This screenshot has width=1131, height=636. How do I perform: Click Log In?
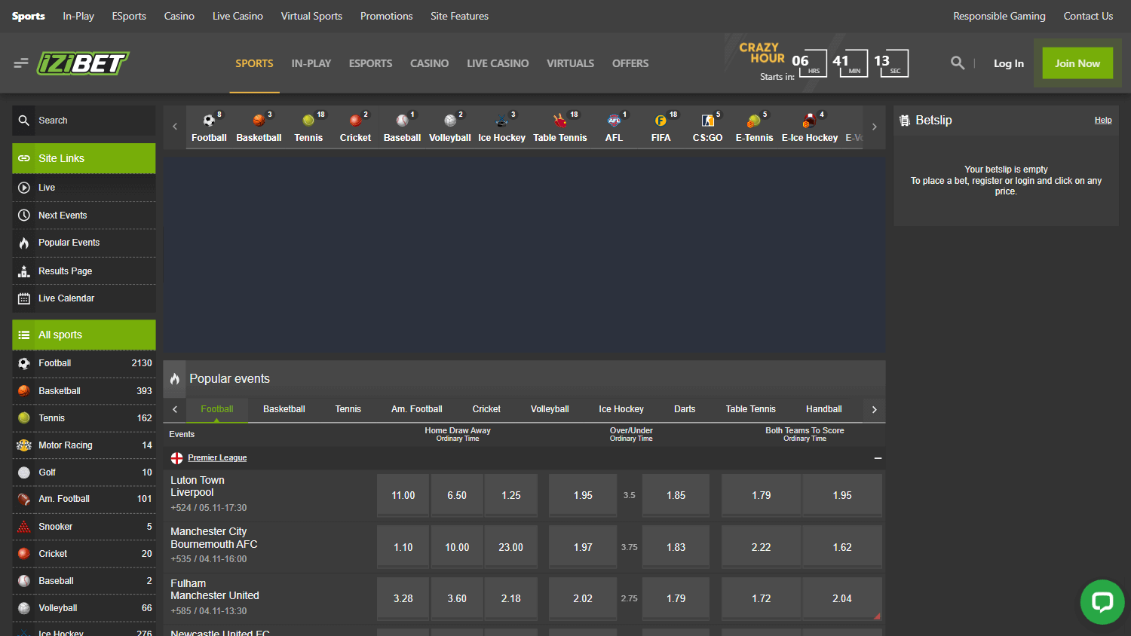point(1008,63)
